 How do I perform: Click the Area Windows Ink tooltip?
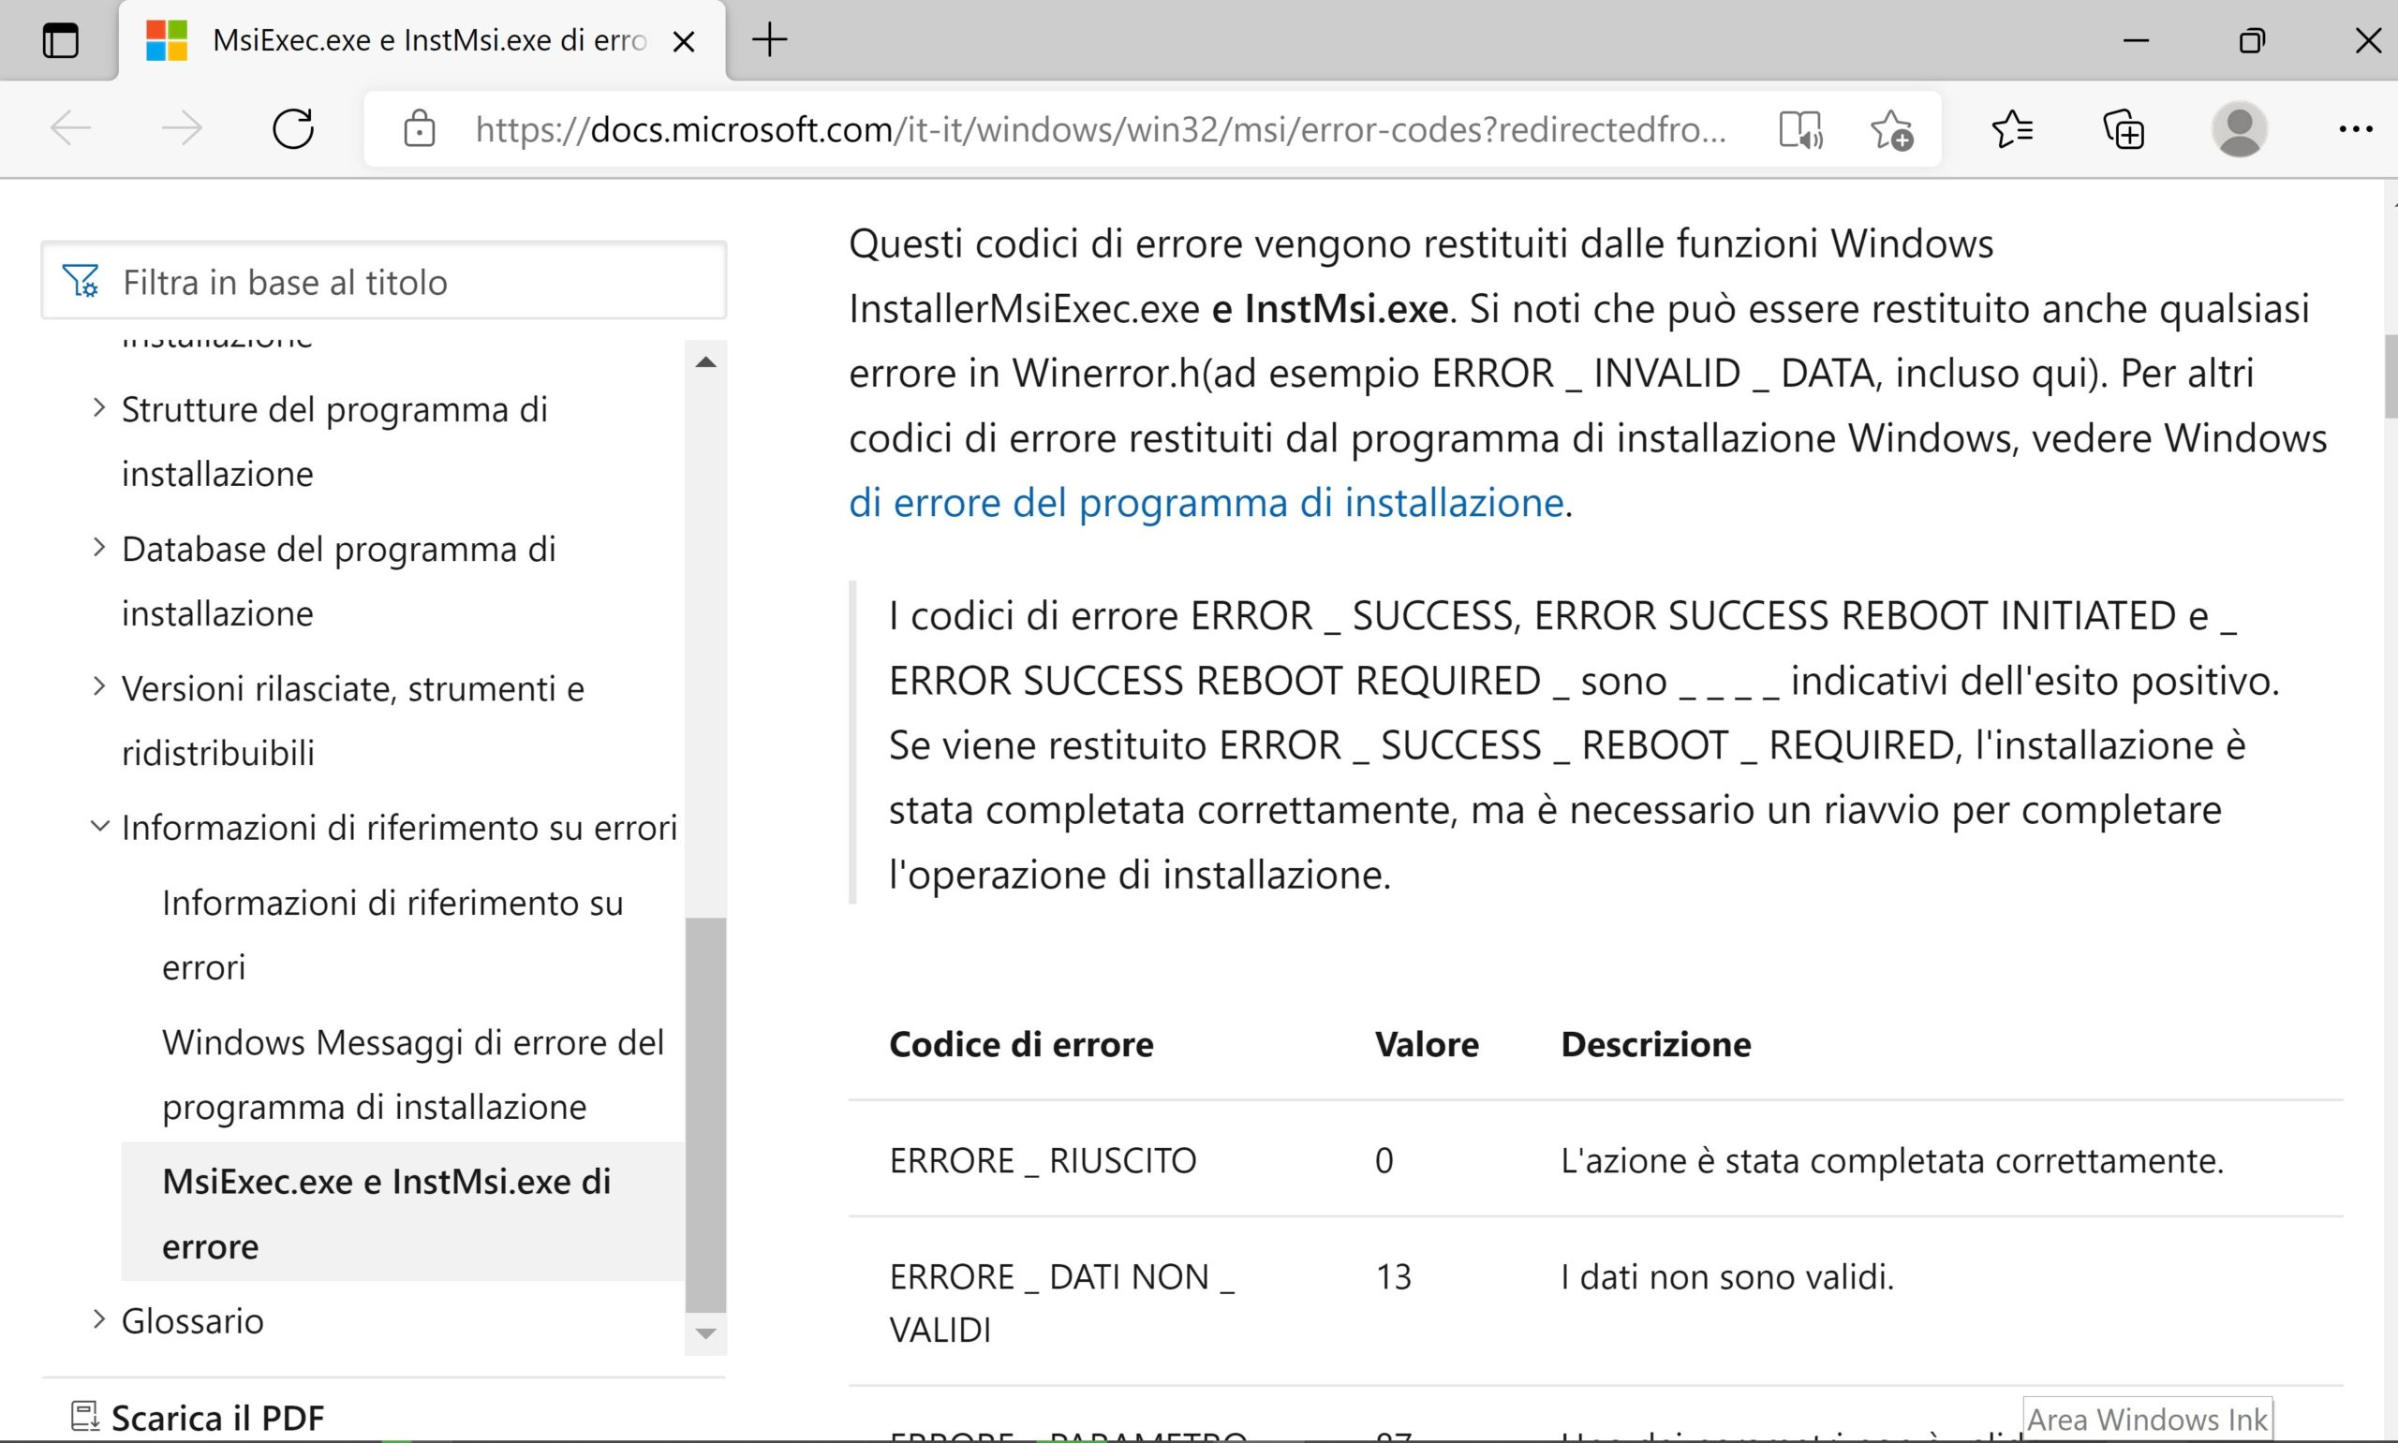(x=2147, y=1419)
